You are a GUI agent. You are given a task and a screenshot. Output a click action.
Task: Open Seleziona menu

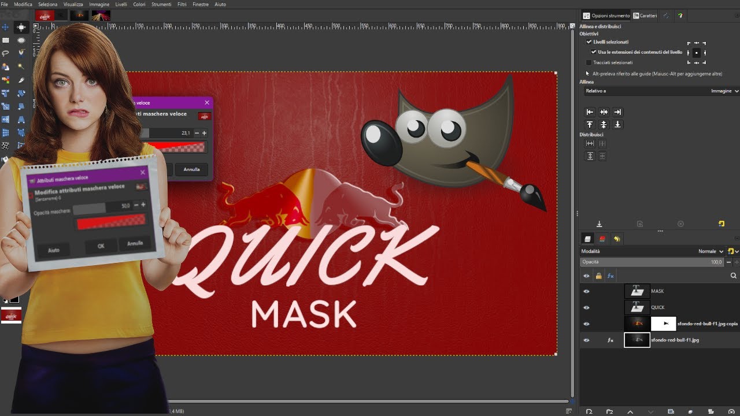[x=48, y=4]
